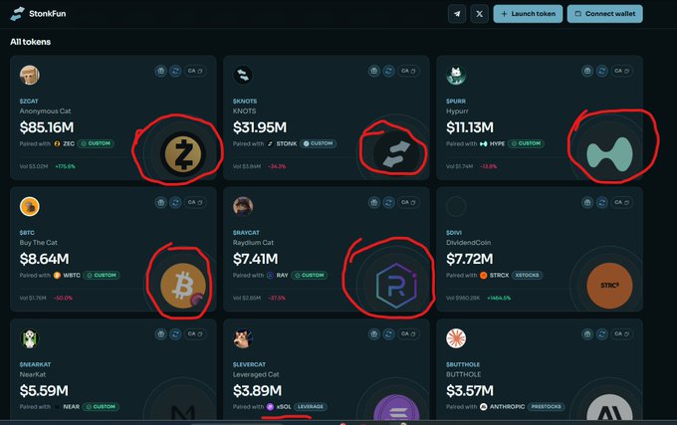The width and height of the screenshot is (677, 425).
Task: Copy the CA on $ZCAT card
Action: point(195,71)
